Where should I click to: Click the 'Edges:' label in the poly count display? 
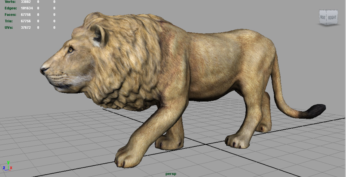click(11, 8)
